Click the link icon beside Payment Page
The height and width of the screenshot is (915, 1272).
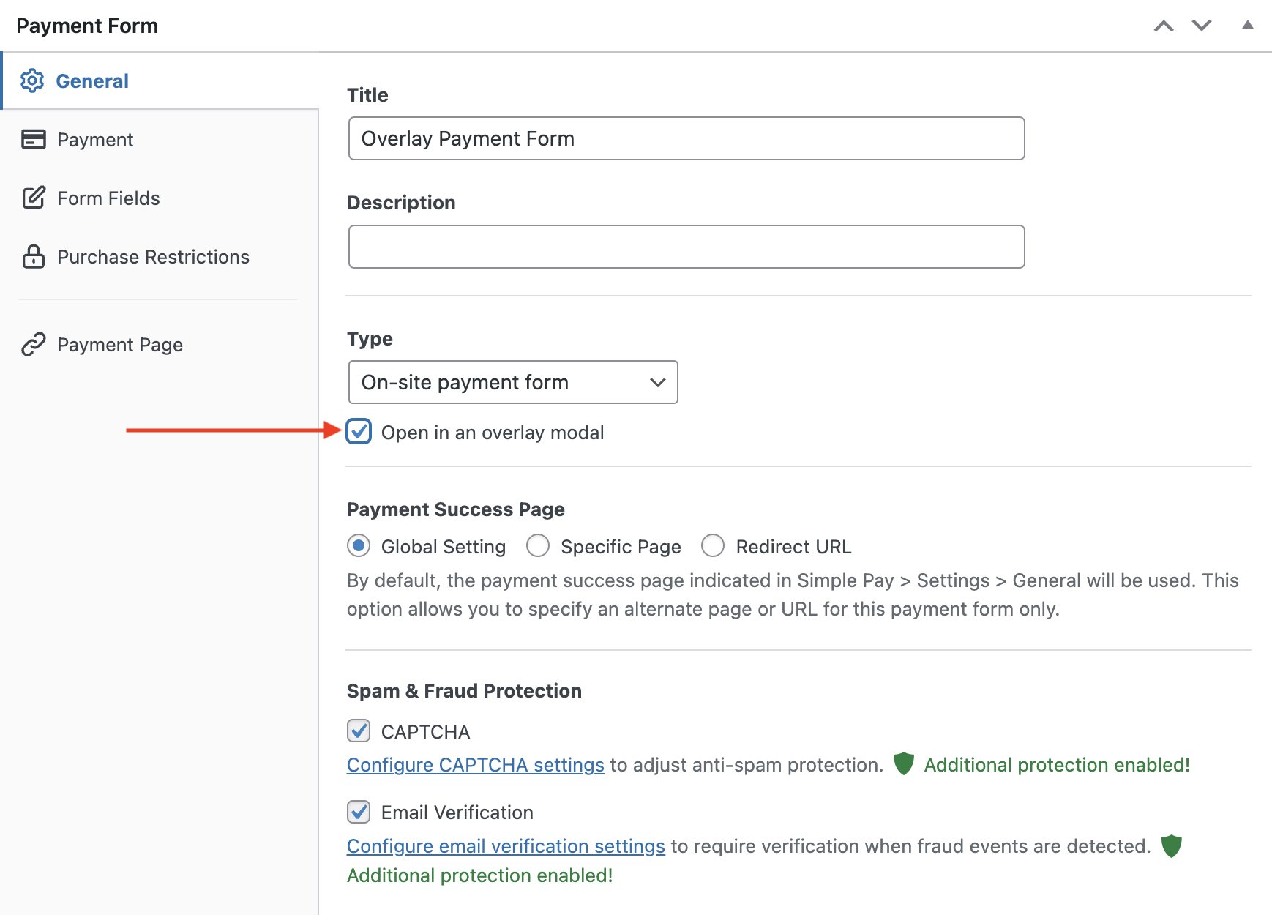point(33,344)
